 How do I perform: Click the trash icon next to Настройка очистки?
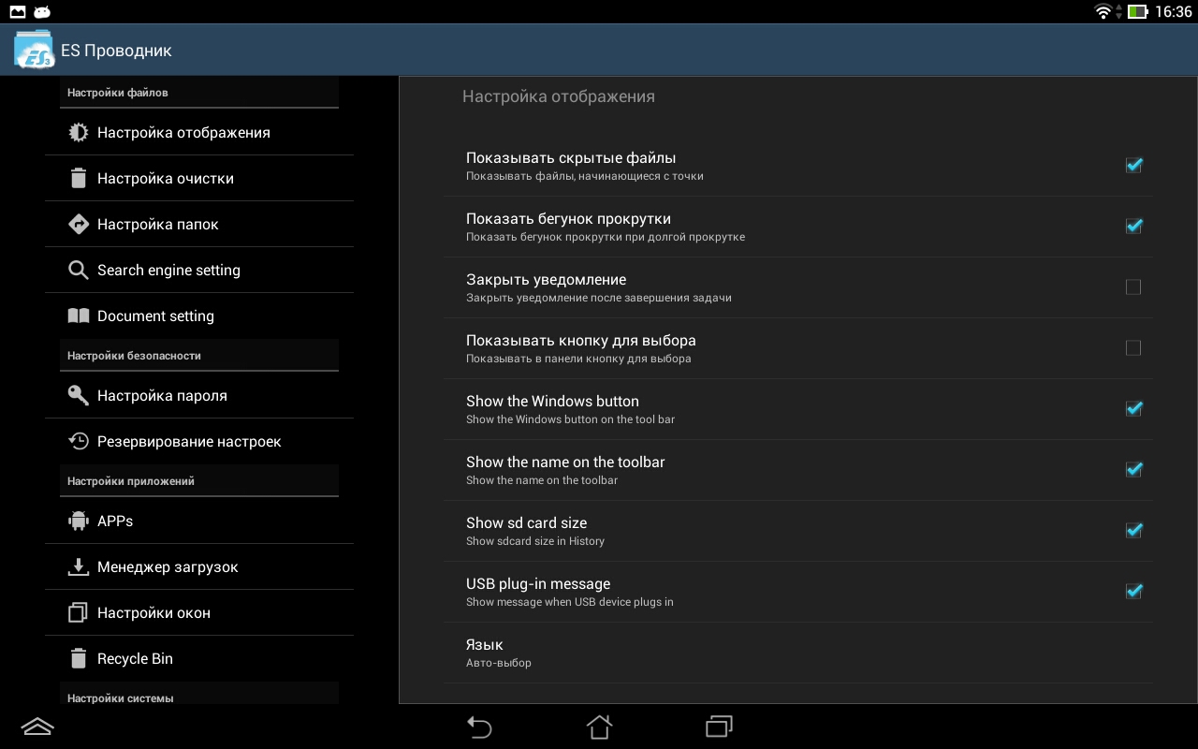79,179
